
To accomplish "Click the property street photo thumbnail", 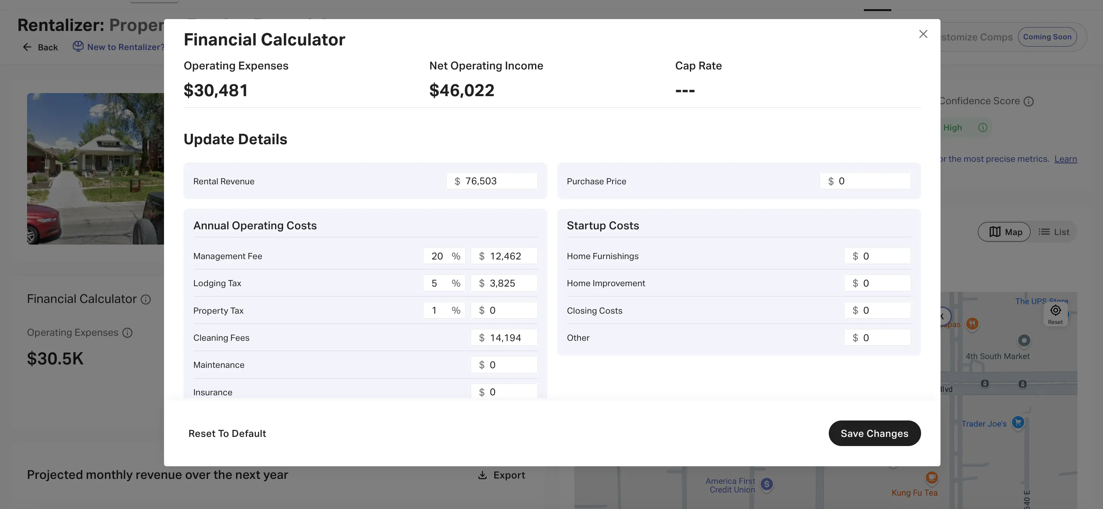I will [x=95, y=169].
